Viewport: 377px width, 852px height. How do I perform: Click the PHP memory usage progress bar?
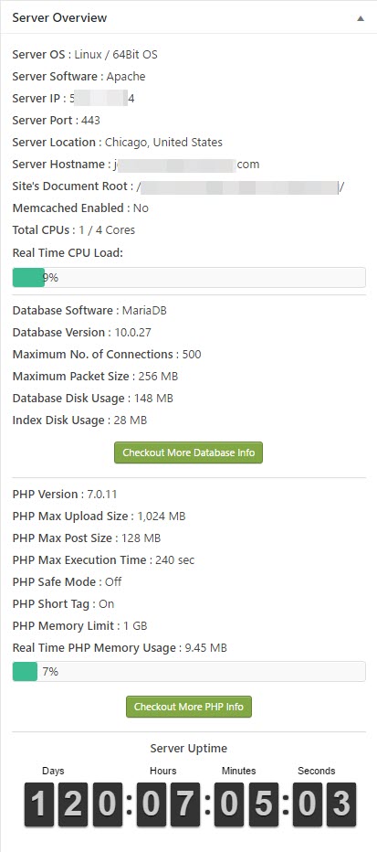(x=189, y=672)
